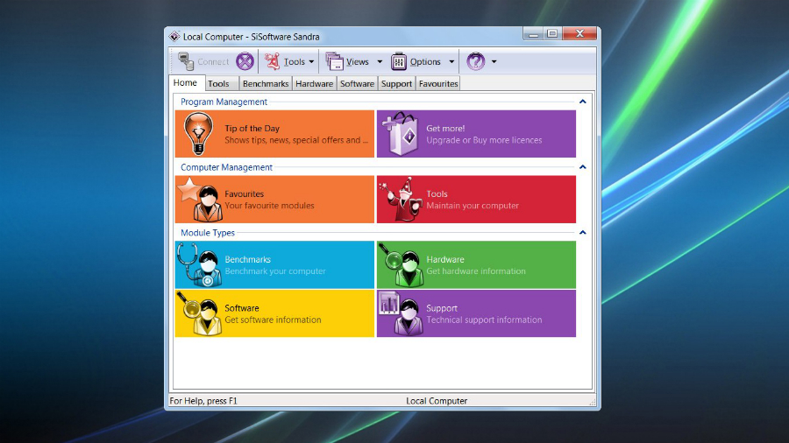
Task: Click the purple disconnect X icon
Action: point(245,62)
